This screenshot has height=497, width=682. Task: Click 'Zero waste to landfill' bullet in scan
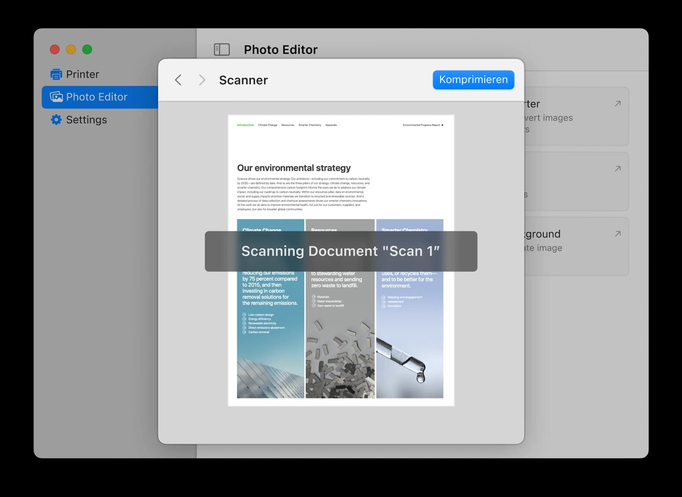(x=330, y=306)
